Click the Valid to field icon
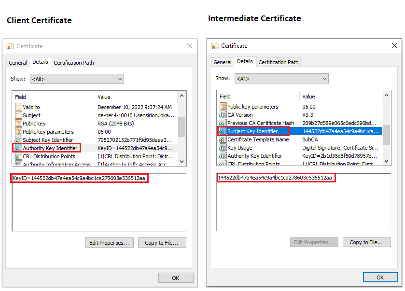Viewport: 405px width, 291px height. coord(19,107)
